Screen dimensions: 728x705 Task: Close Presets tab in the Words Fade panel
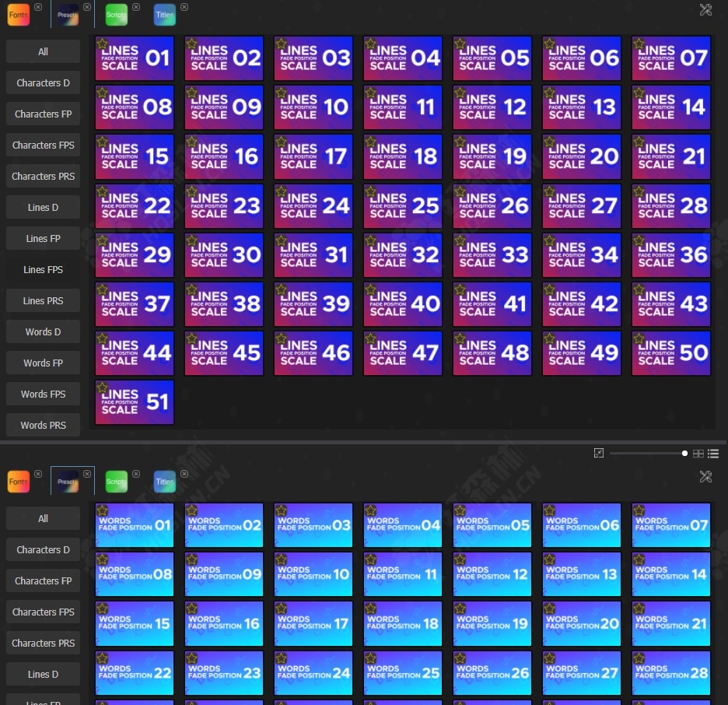pyautogui.click(x=87, y=474)
